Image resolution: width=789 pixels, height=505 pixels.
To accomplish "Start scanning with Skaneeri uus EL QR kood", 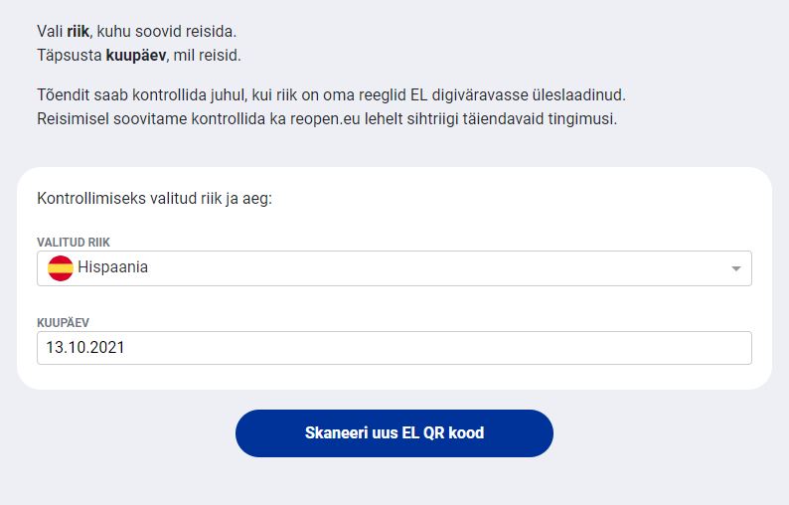I will tap(394, 433).
